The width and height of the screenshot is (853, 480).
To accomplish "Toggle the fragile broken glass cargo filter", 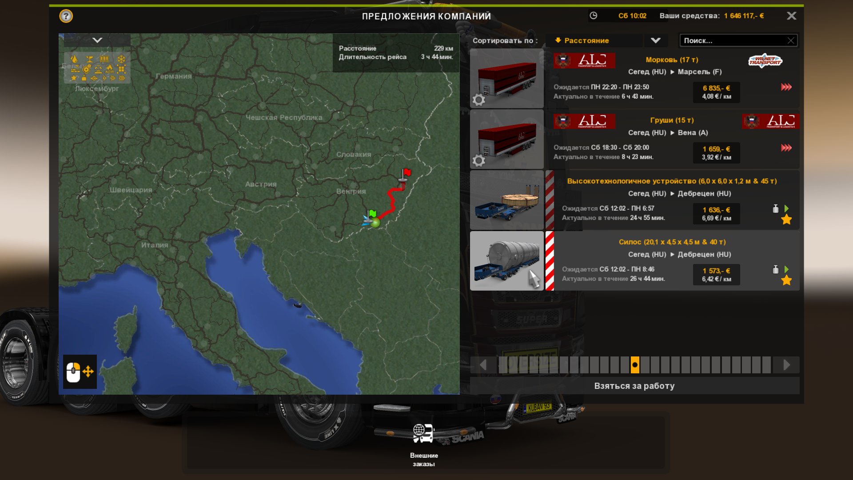I will coord(89,59).
